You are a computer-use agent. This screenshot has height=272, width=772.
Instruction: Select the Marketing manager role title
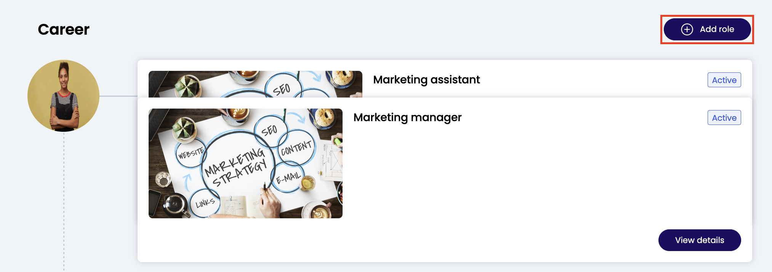click(407, 117)
